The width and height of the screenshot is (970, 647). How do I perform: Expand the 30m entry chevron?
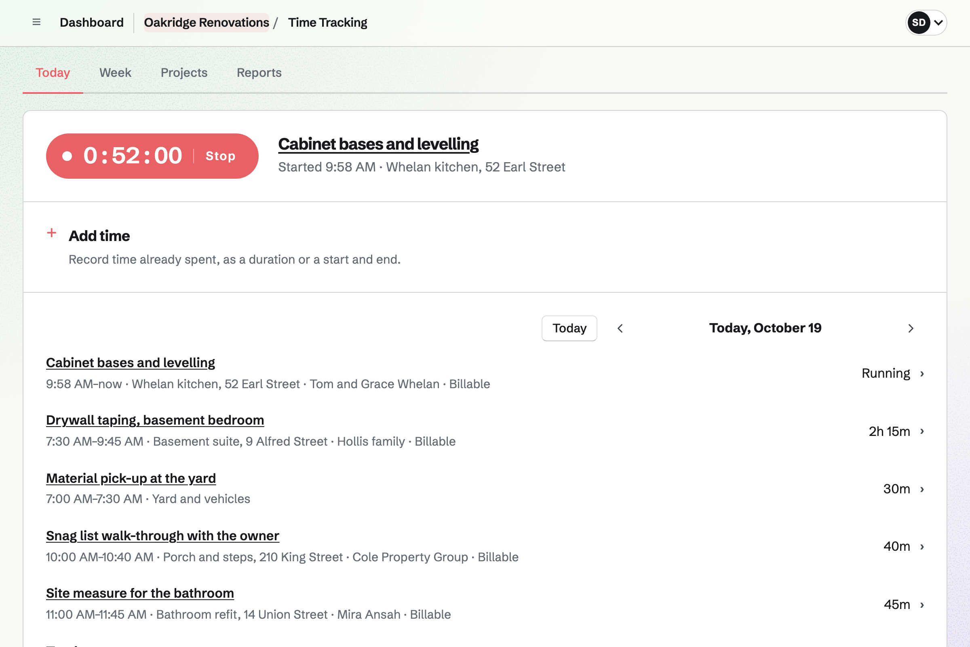coord(922,489)
